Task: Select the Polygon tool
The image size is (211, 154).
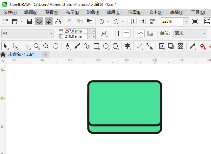Action: pos(115,46)
